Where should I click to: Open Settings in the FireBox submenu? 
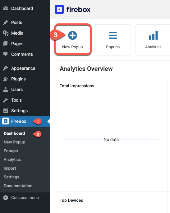(x=11, y=177)
